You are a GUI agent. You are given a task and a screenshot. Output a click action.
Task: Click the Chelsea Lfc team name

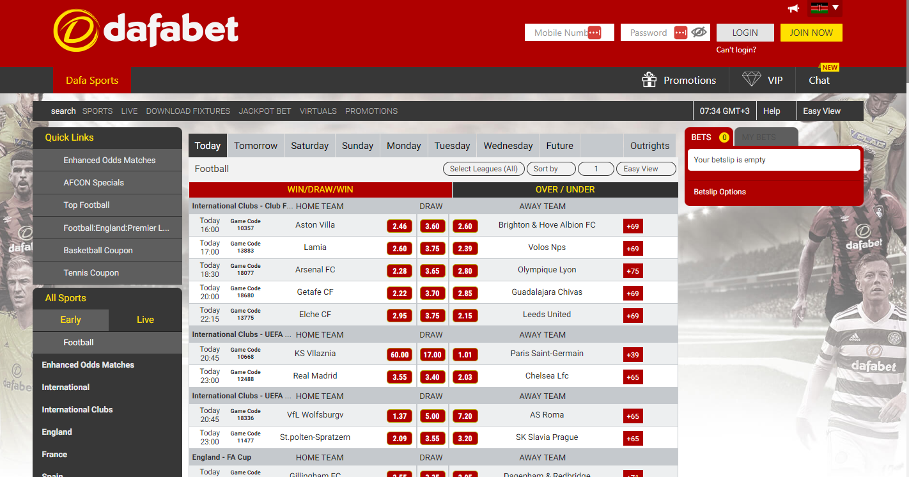547,375
